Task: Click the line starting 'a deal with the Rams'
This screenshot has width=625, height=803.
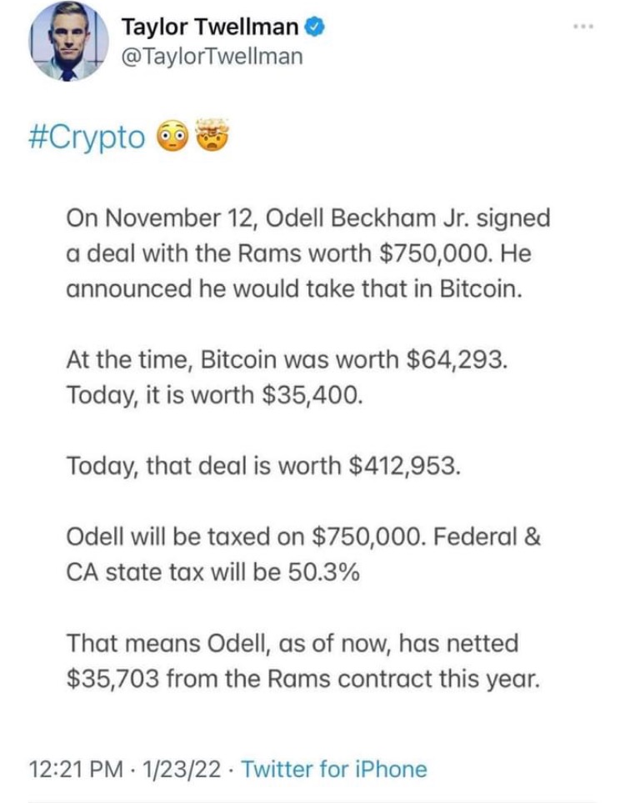Action: point(297,253)
